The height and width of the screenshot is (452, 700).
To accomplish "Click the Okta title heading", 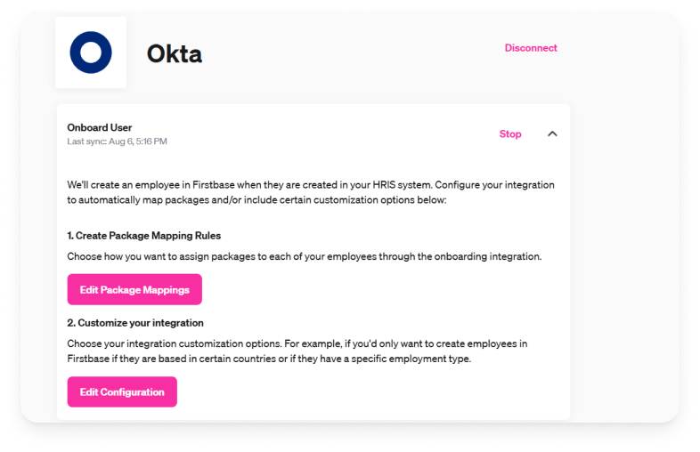I will click(x=175, y=54).
